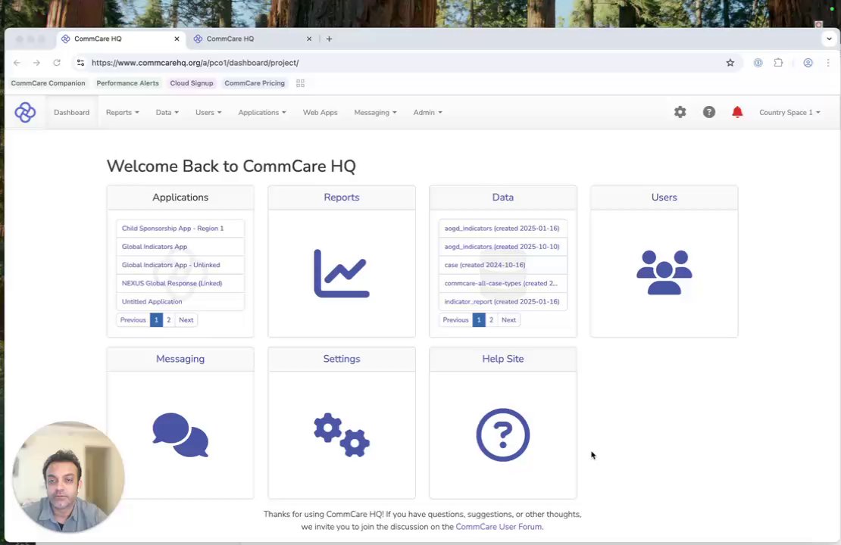Image resolution: width=841 pixels, height=545 pixels.
Task: Click Next in Applications pagination
Action: (186, 320)
